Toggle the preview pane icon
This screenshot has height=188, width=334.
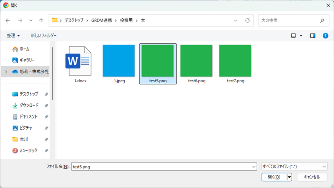click(x=313, y=36)
